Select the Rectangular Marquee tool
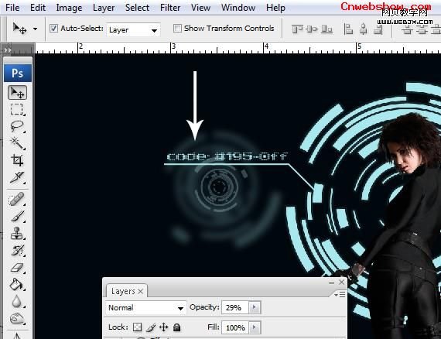Viewport: 441px width, 339px height. point(17,109)
